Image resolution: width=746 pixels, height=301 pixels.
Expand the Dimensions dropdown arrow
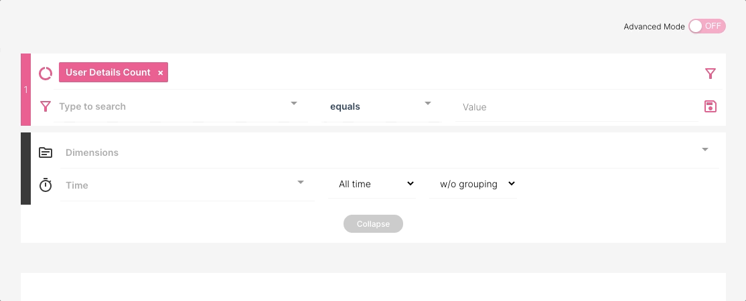(x=705, y=150)
